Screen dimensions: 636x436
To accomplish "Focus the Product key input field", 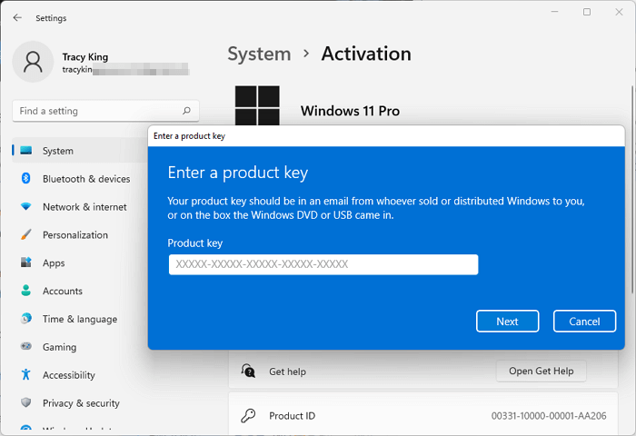I will [323, 264].
